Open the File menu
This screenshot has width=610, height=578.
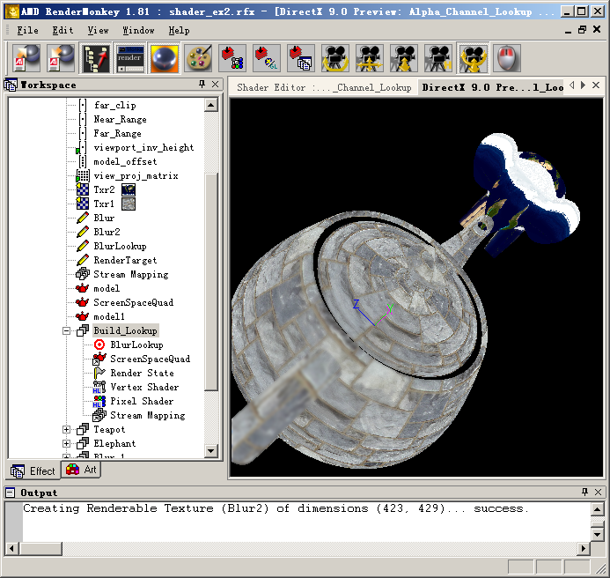pos(27,30)
